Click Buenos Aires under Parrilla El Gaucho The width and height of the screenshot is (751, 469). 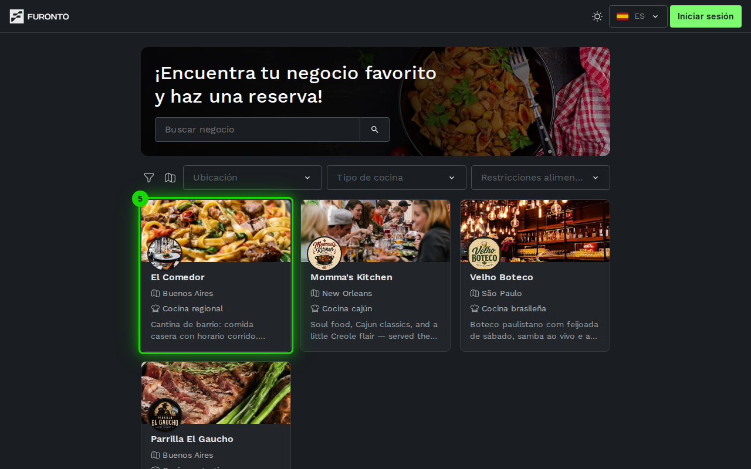coord(188,455)
